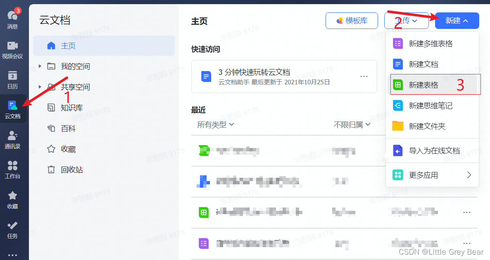Open more options for the spreadsheet row
The width and height of the screenshot is (490, 260).
point(466,212)
